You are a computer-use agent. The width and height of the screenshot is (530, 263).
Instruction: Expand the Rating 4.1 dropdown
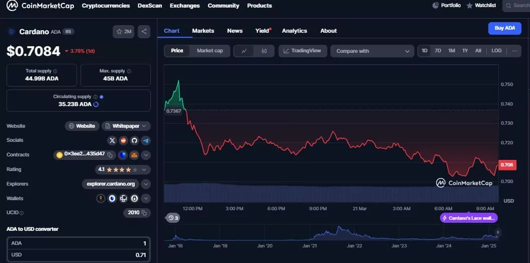pyautogui.click(x=123, y=169)
